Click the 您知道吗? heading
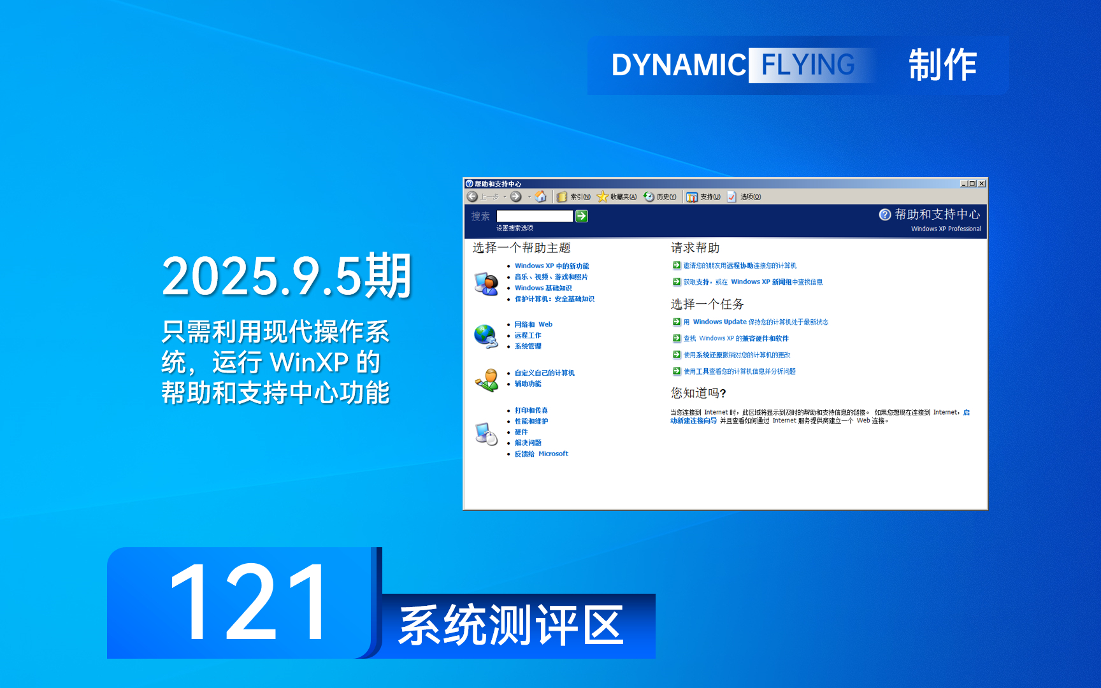Viewport: 1101px width, 688px height. 698,393
